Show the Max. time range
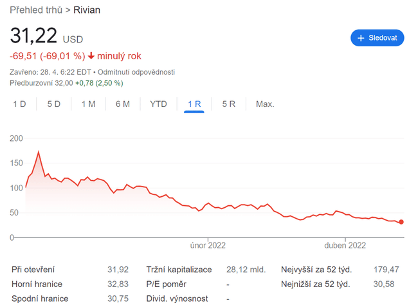Viewport: 418px width, 305px height. click(265, 104)
